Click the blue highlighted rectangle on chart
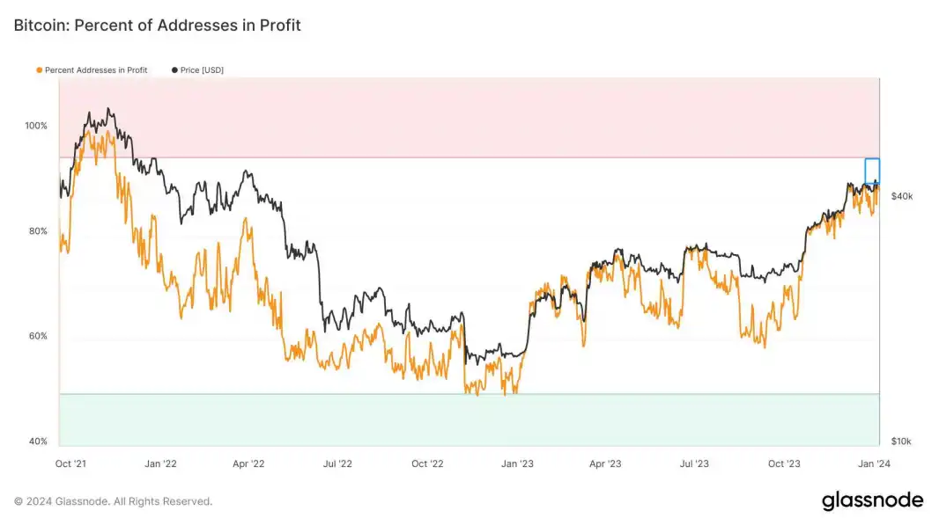 [872, 171]
